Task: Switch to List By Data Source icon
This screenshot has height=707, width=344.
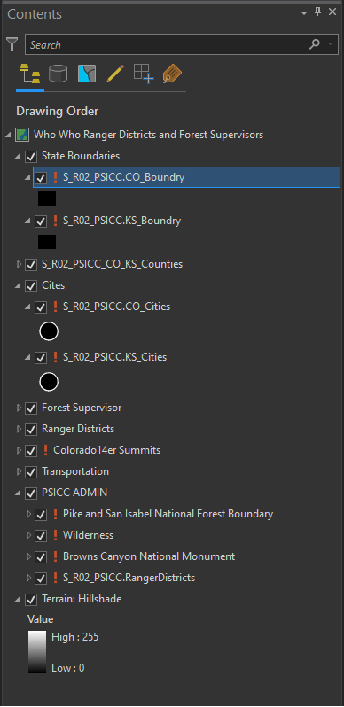Action: 59,74
